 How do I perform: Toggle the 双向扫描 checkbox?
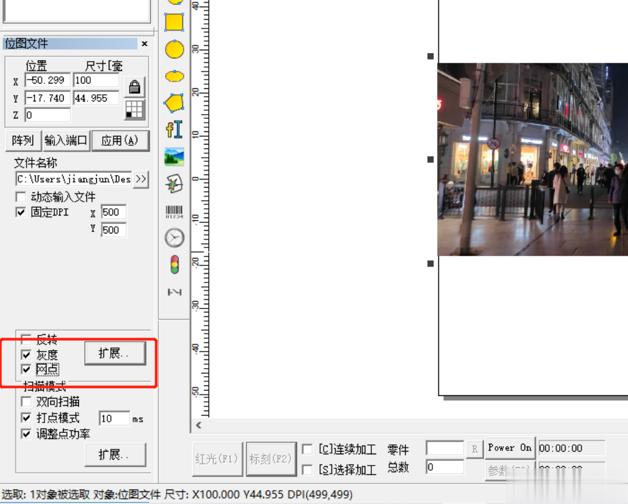pyautogui.click(x=27, y=402)
